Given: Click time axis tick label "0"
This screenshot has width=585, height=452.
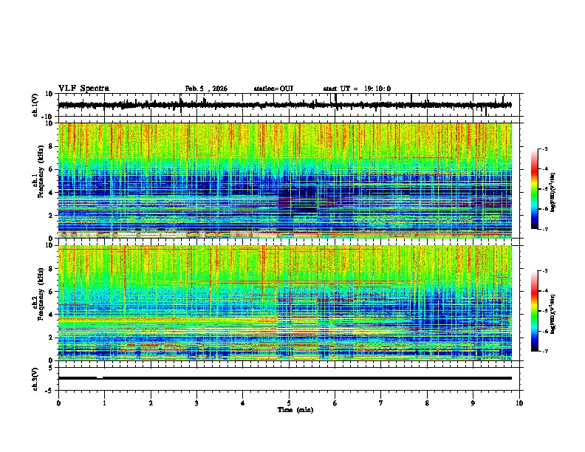Looking at the screenshot, I should pyautogui.click(x=58, y=403).
